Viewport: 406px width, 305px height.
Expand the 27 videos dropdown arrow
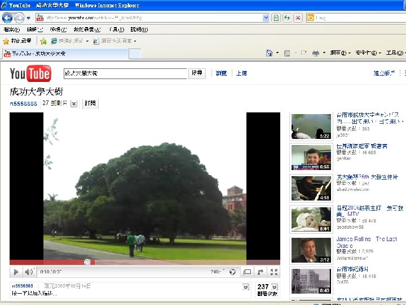[74, 104]
